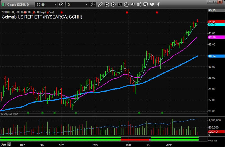This screenshot has height=147, width=225.
Task: Toggle the Dyn scaling lock icon
Action: point(9,144)
